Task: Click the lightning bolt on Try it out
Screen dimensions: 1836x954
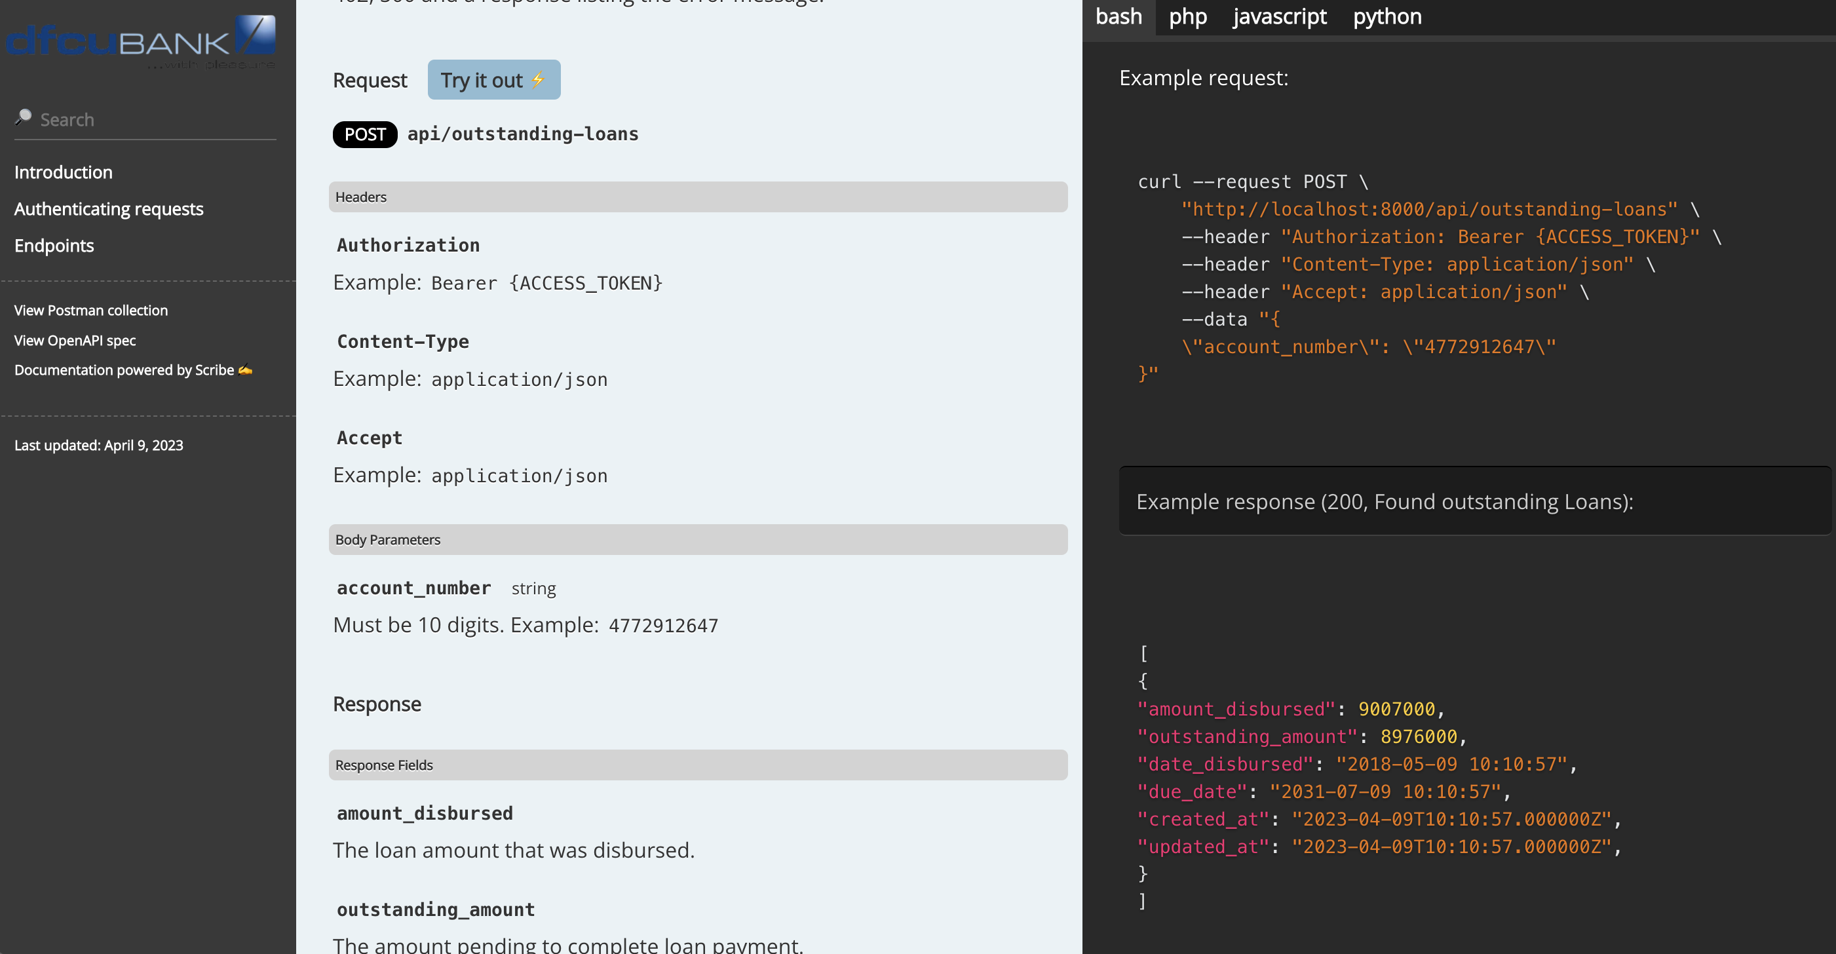Action: pos(538,80)
